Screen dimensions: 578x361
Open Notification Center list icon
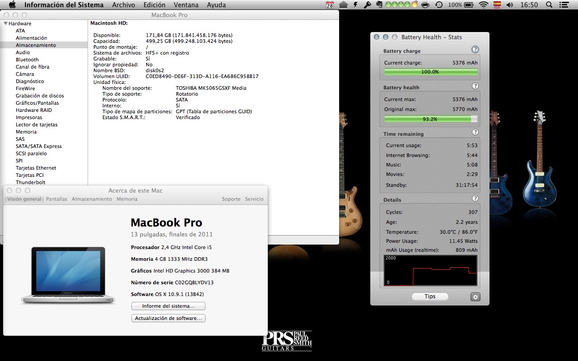(565, 5)
